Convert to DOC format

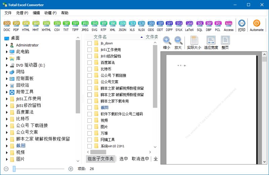[7, 26]
